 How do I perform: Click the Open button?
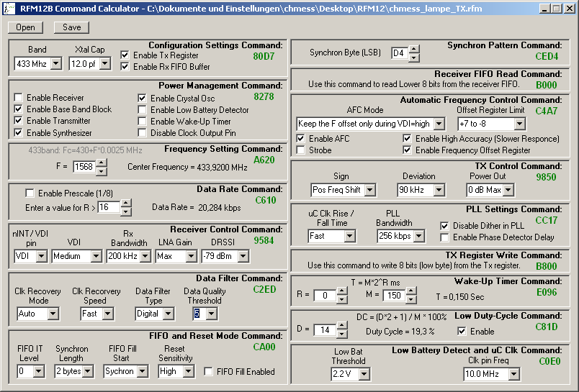(x=25, y=27)
